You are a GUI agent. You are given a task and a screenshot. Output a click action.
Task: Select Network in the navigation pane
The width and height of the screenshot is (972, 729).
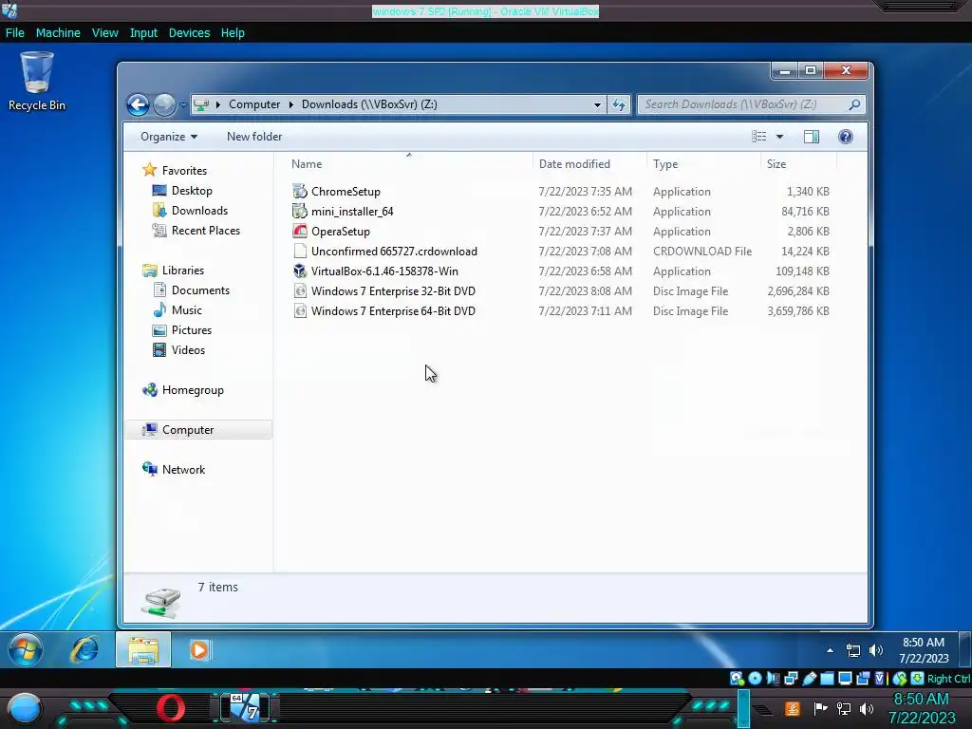(x=183, y=469)
